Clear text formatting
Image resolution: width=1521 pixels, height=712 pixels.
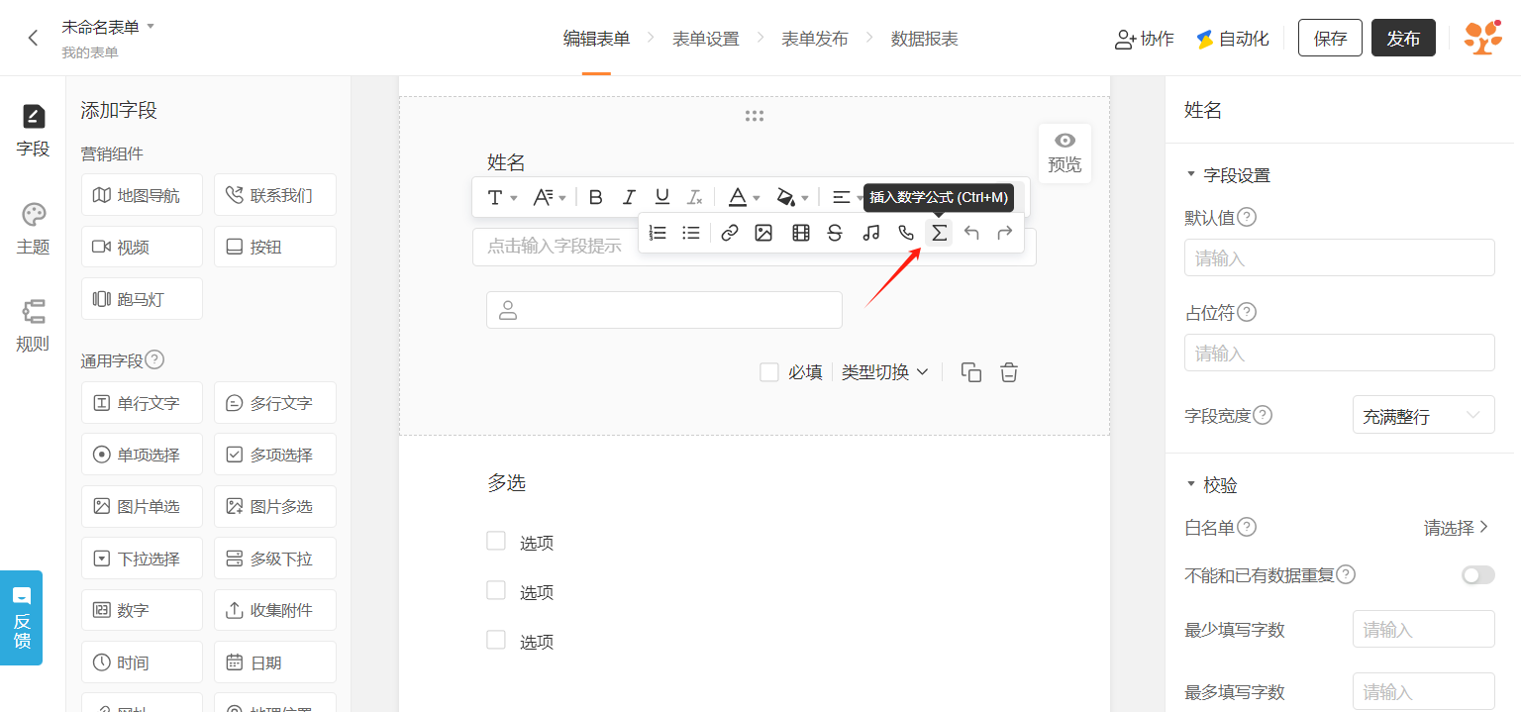(x=695, y=197)
